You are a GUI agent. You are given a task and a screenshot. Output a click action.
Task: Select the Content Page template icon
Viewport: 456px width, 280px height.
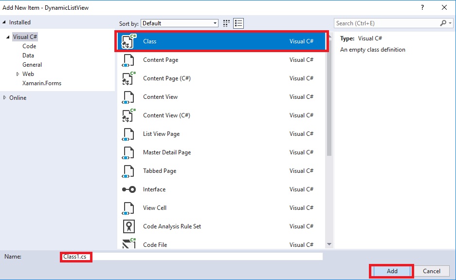(128, 60)
